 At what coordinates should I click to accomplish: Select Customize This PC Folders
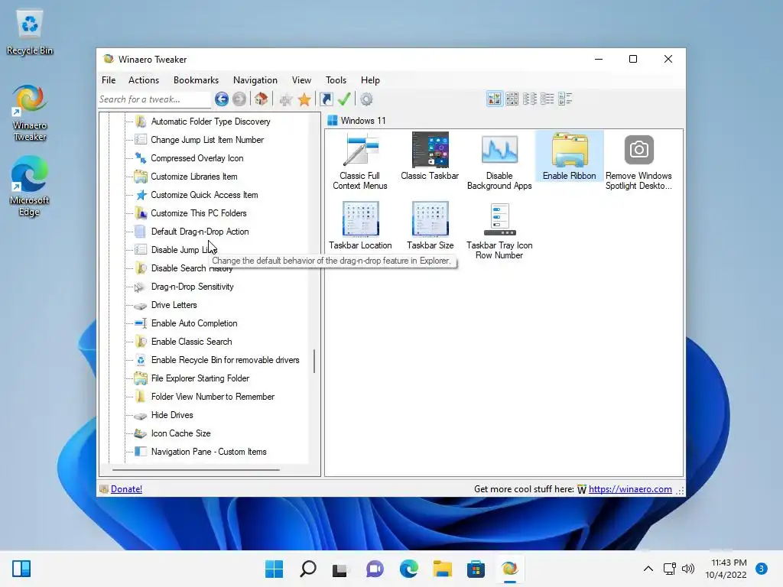click(x=198, y=213)
